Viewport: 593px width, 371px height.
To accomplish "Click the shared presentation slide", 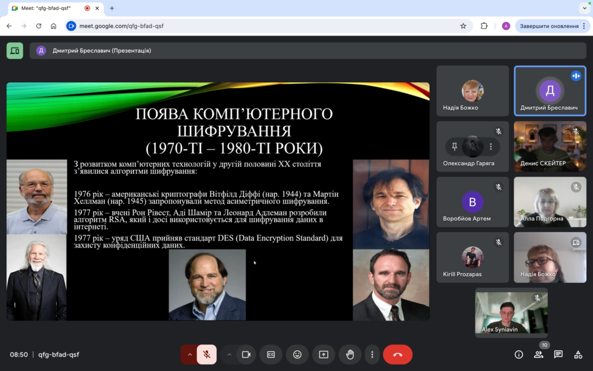I will (218, 201).
